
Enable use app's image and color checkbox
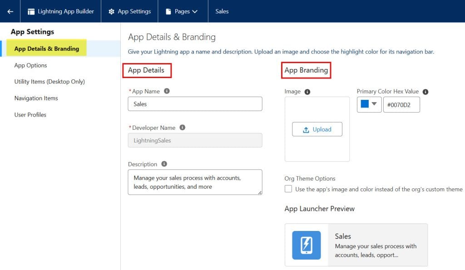[288, 189]
